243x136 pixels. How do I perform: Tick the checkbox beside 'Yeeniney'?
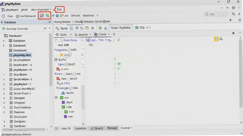click(56, 40)
